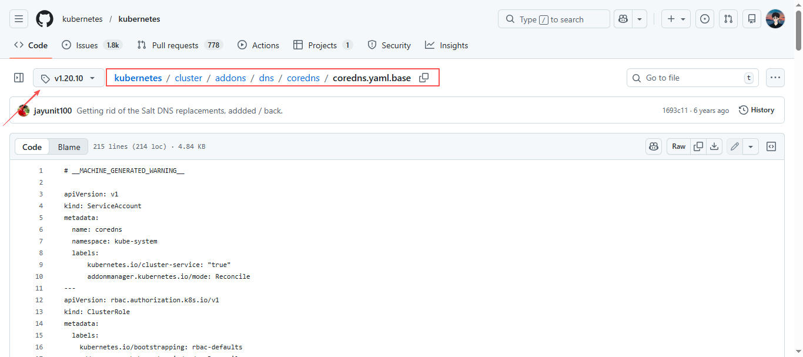Click the scrollbar up arrow
Screen dimensions: 803x357
tap(798, 4)
